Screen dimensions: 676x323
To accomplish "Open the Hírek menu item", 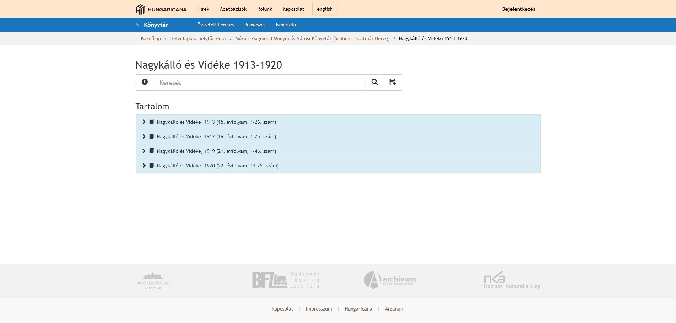I will (203, 9).
